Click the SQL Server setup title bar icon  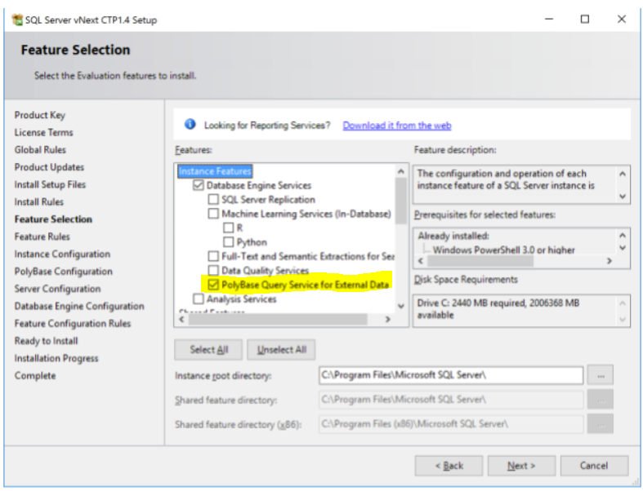17,20
